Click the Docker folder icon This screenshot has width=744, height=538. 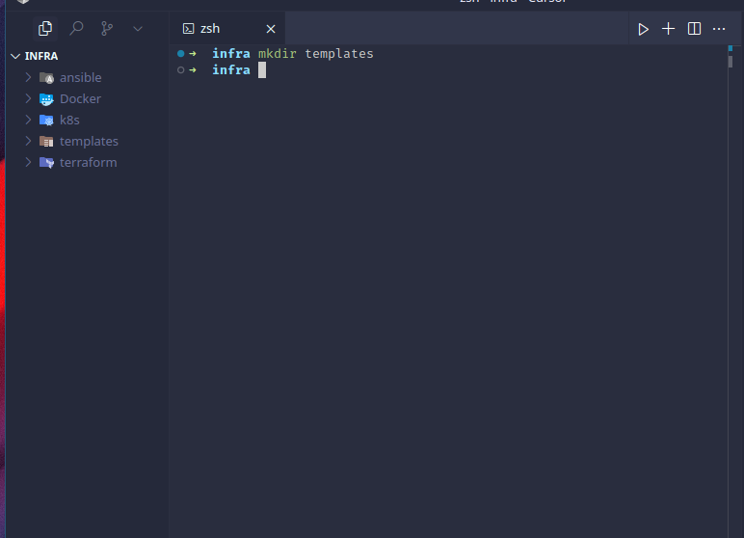coord(46,98)
